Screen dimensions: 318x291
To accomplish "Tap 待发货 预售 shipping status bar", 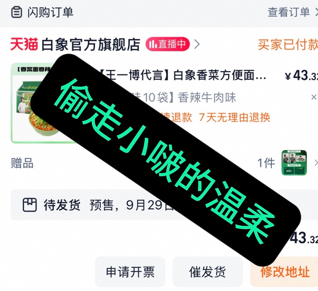I will point(164,205).
